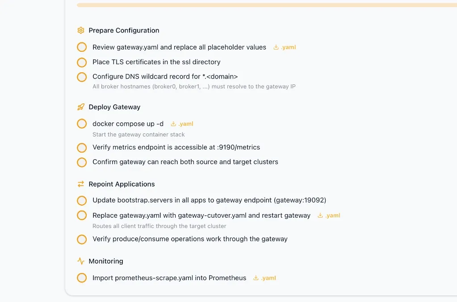The width and height of the screenshot is (457, 302).
Task: Click the download icon next to gateway-cutover step
Action: point(321,215)
